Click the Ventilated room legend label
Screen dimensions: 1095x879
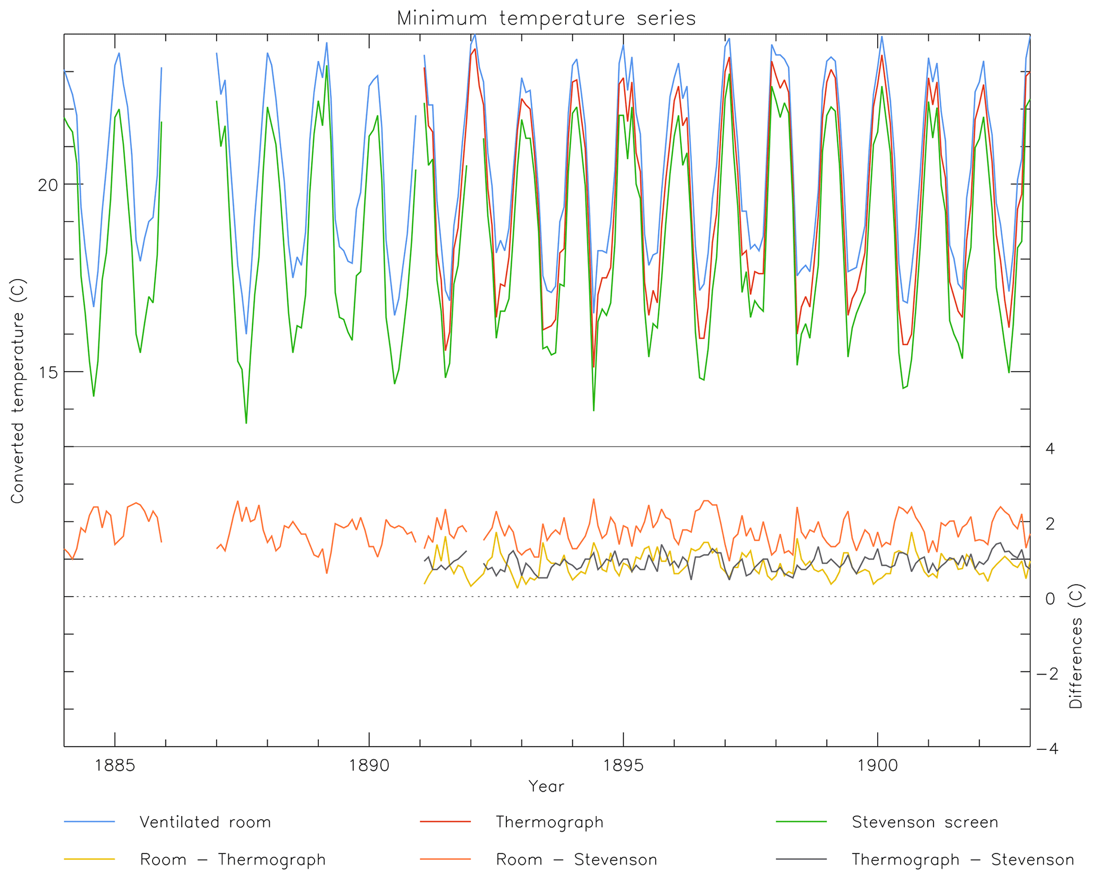point(206,822)
